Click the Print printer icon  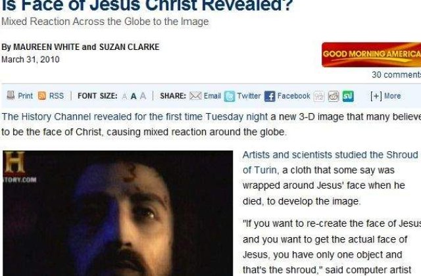[x=11, y=95]
